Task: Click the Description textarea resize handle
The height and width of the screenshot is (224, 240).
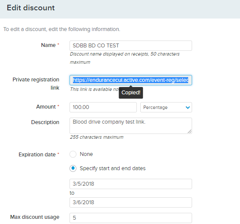Action: click(x=189, y=131)
